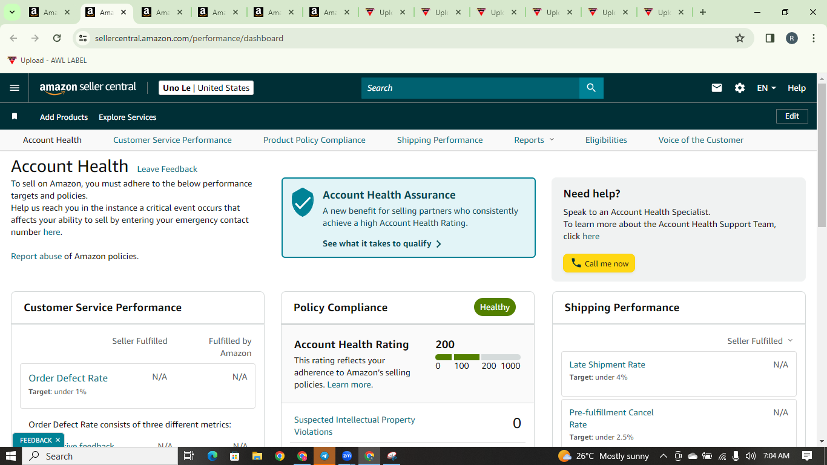Click the Call me now button
Viewport: 827px width, 465px height.
pos(599,263)
